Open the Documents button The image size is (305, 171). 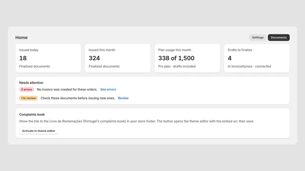(279, 37)
